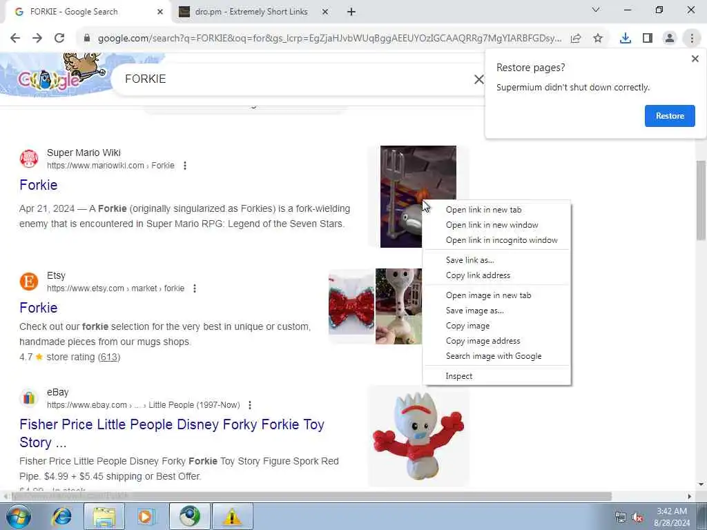Click the eBay shopping bag favicon
The width and height of the screenshot is (707, 530).
click(x=29, y=398)
